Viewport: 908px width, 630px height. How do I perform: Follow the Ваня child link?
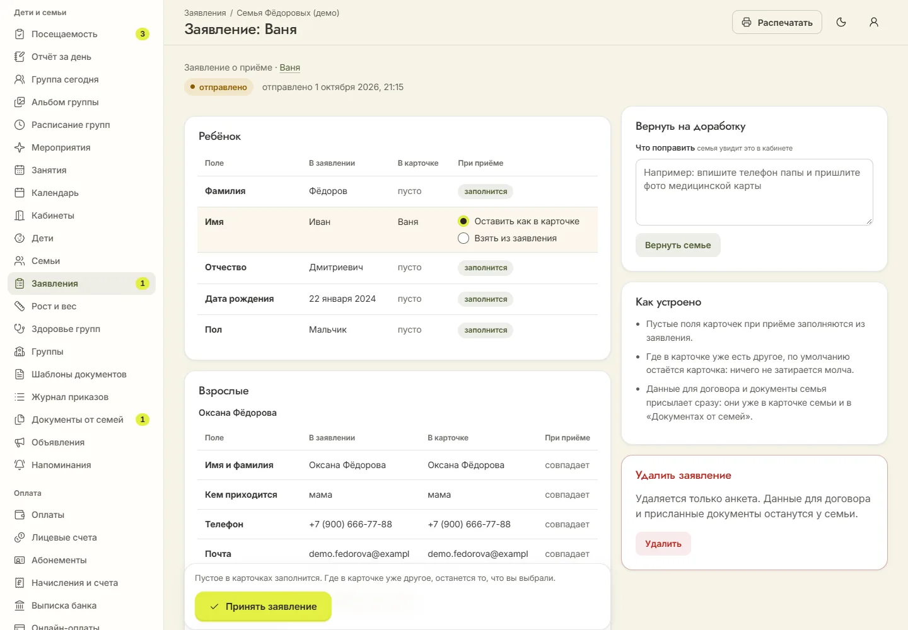pyautogui.click(x=290, y=67)
